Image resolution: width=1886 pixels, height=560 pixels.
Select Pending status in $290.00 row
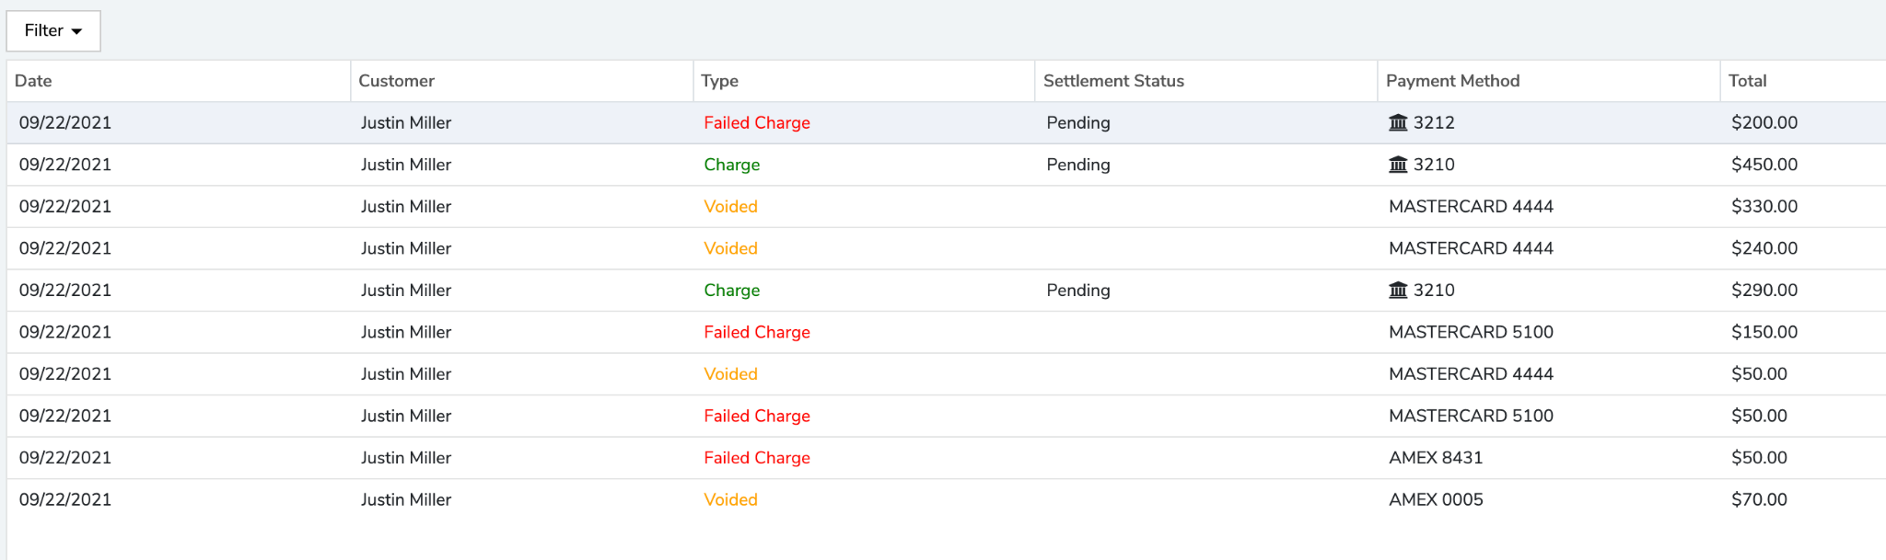pyautogui.click(x=1077, y=291)
